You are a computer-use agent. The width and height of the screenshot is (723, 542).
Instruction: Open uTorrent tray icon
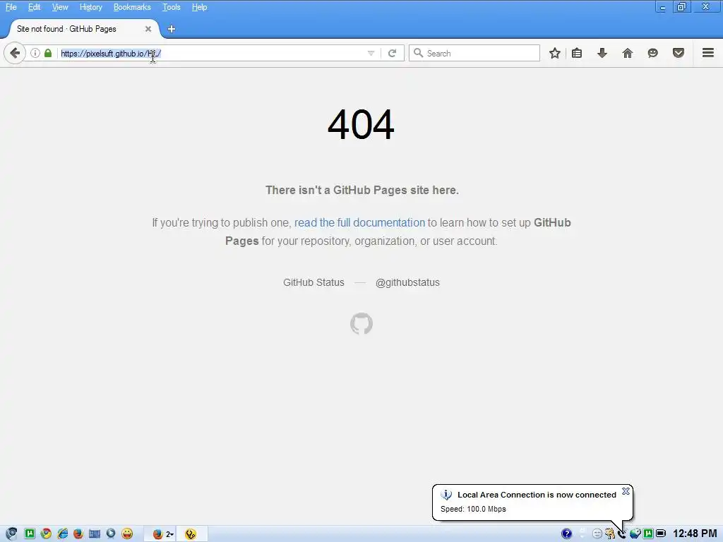click(648, 534)
